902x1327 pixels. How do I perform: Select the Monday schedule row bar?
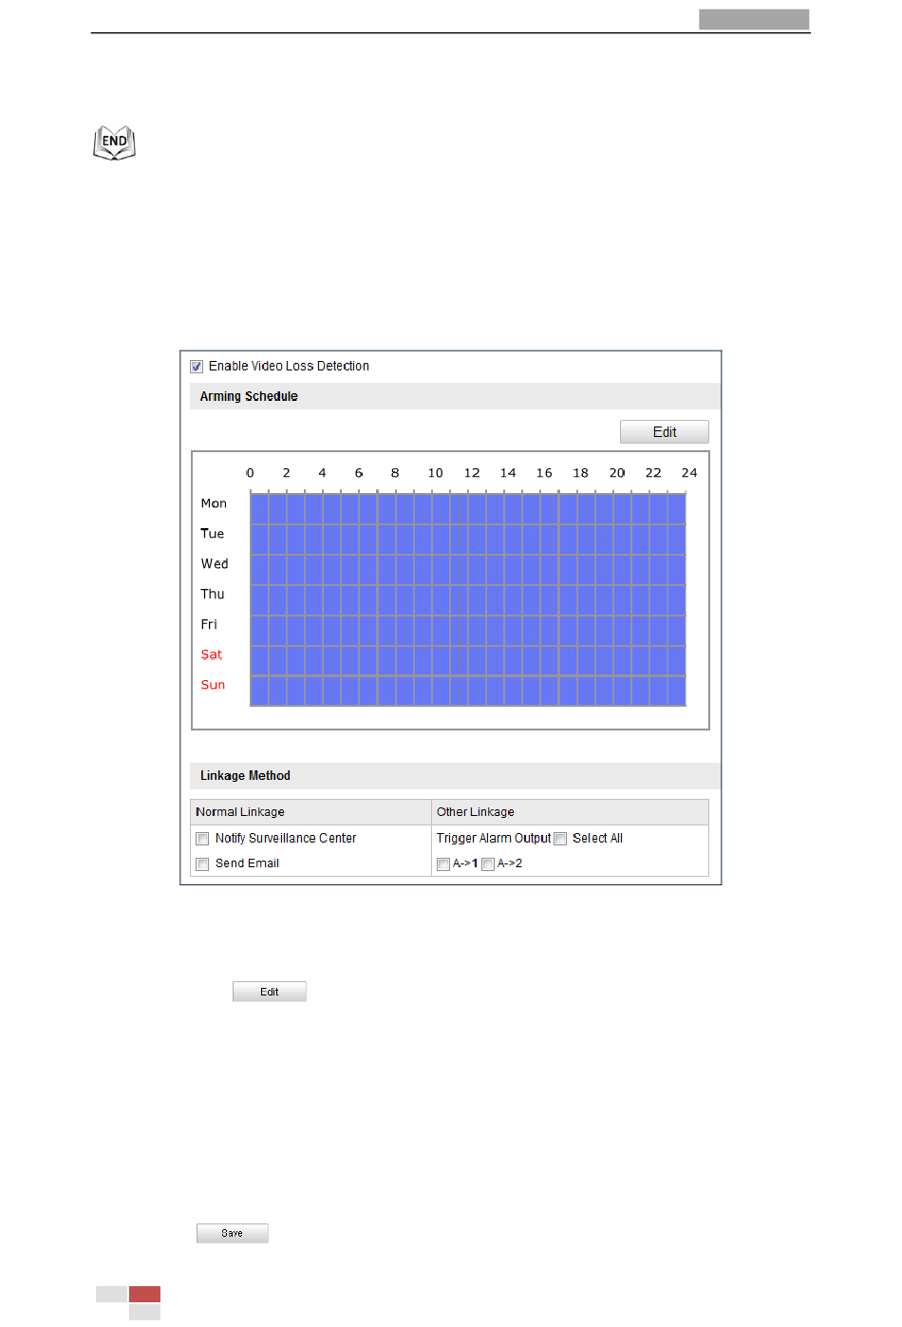468,508
